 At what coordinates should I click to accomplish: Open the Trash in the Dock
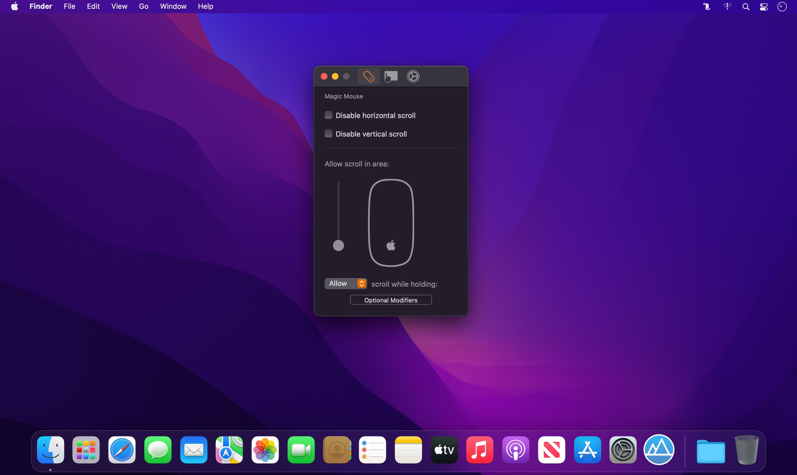point(747,450)
